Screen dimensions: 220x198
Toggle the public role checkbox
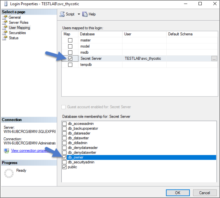pyautogui.click(x=64, y=167)
